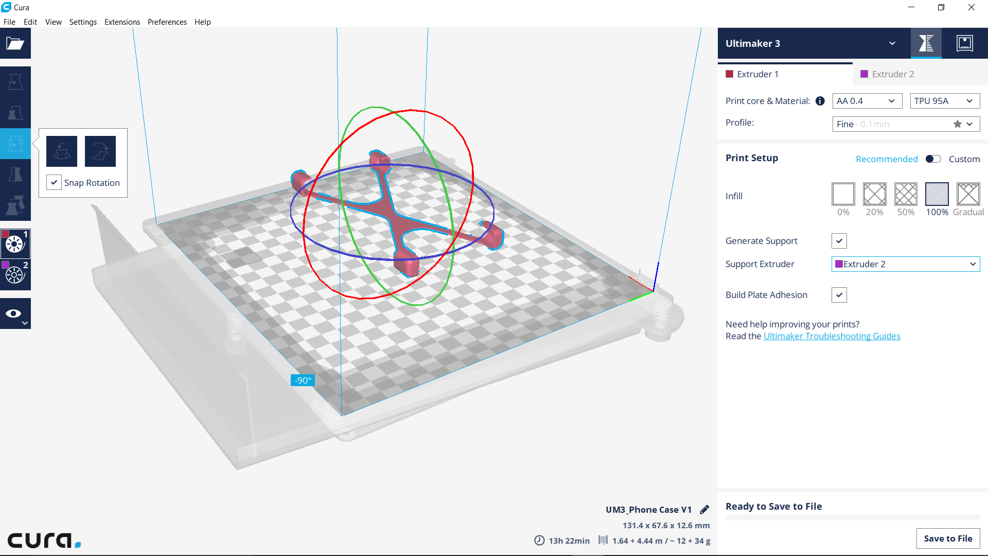Select the Move tool in the sidebar

15,82
